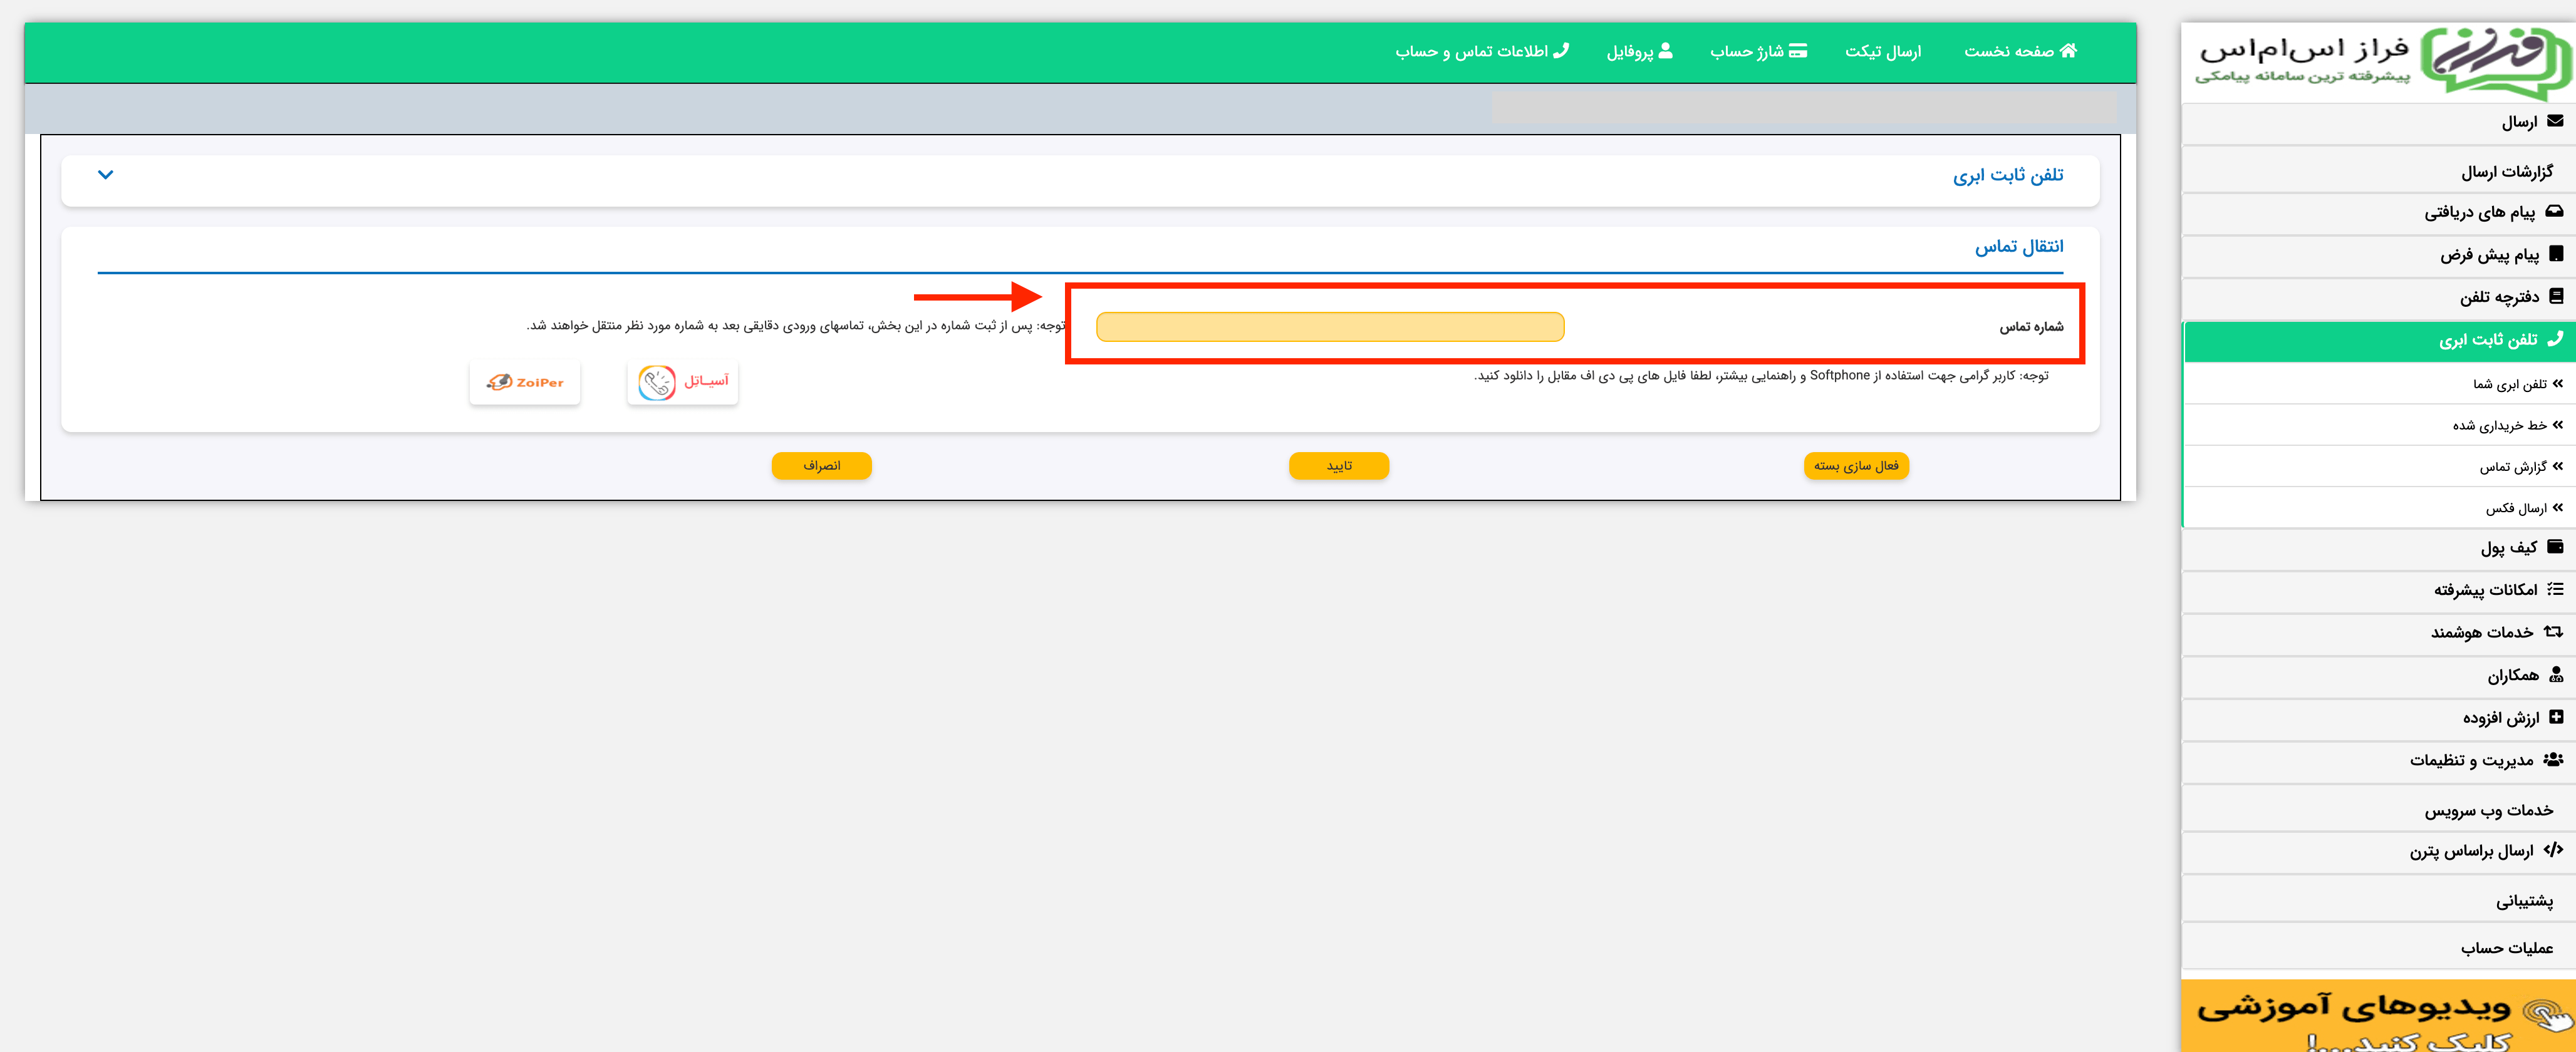Click the صفحه نخست text label
2576x1052 pixels.
coord(2009,51)
